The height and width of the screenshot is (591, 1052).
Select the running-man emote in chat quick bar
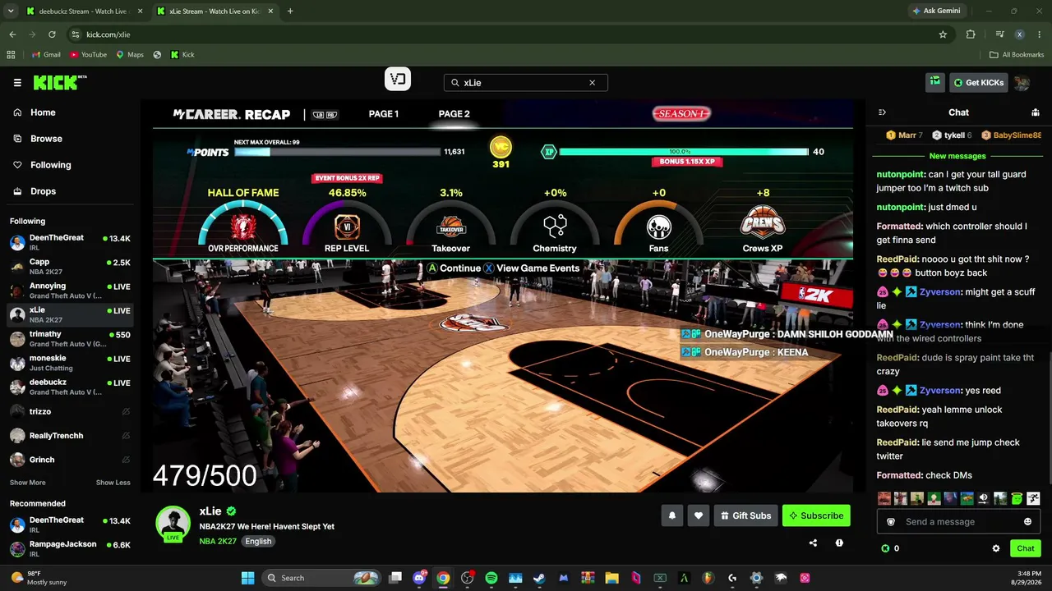click(1033, 498)
